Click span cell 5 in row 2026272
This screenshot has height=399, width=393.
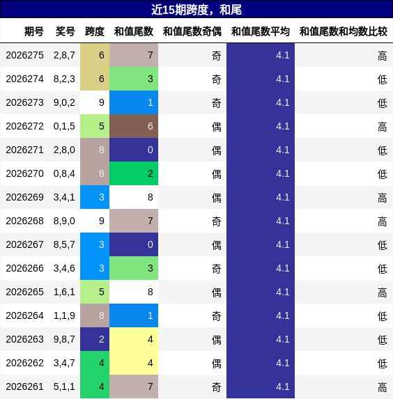pyautogui.click(x=95, y=126)
